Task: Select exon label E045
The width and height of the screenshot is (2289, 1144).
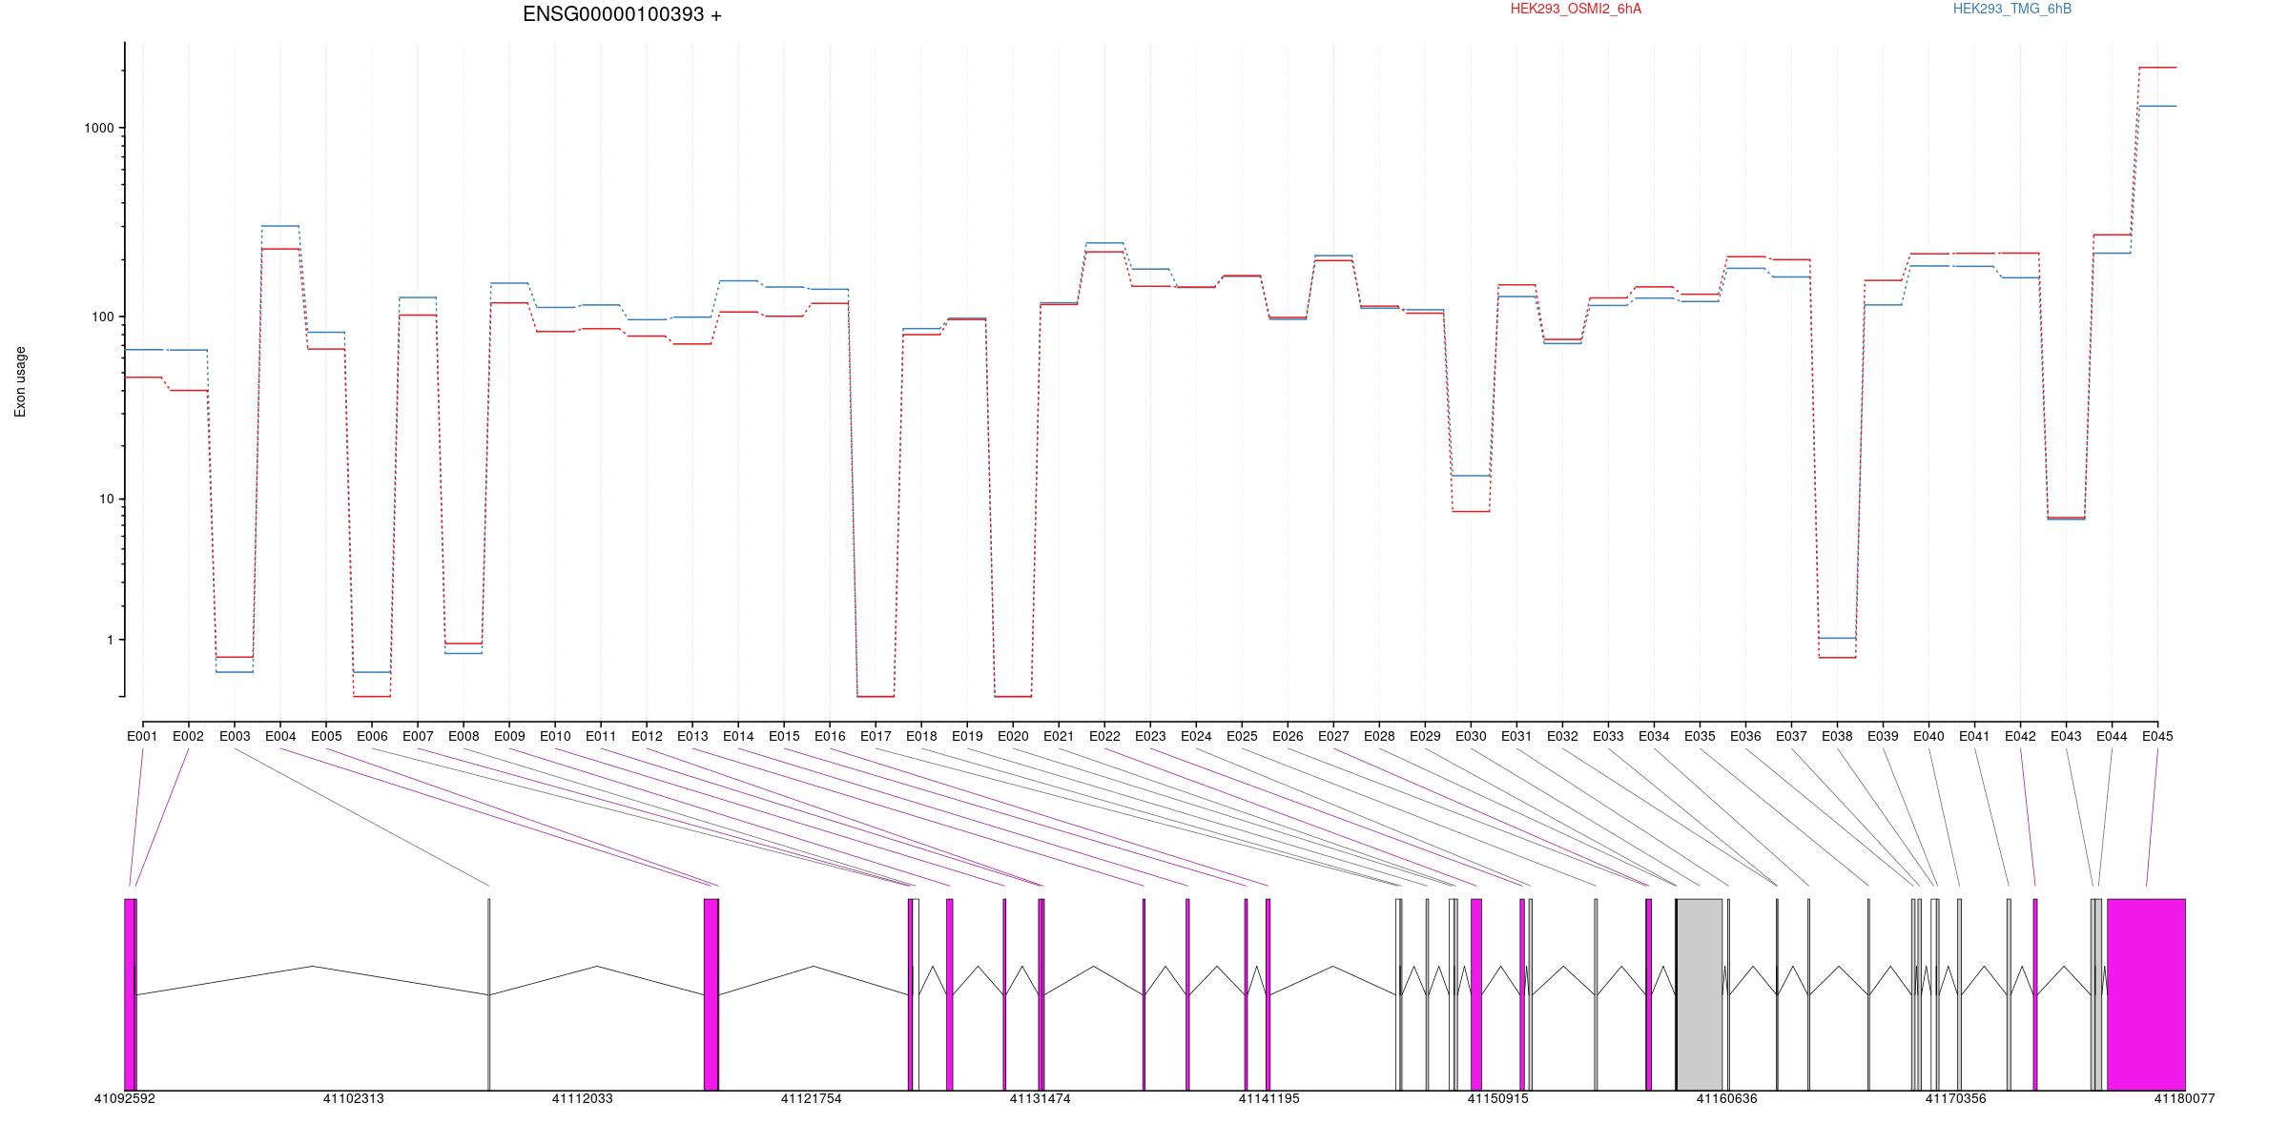Action: click(x=2157, y=736)
